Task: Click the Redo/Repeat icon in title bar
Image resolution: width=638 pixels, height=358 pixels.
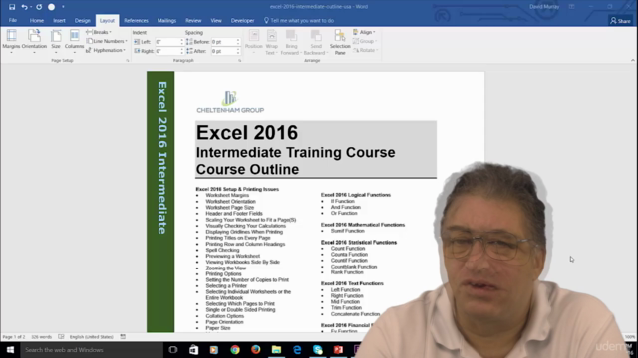Action: point(39,7)
